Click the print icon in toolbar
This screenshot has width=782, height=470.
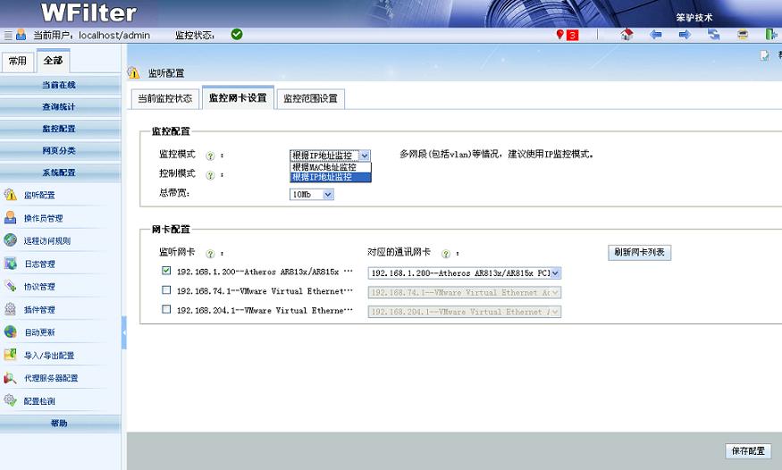click(x=743, y=35)
